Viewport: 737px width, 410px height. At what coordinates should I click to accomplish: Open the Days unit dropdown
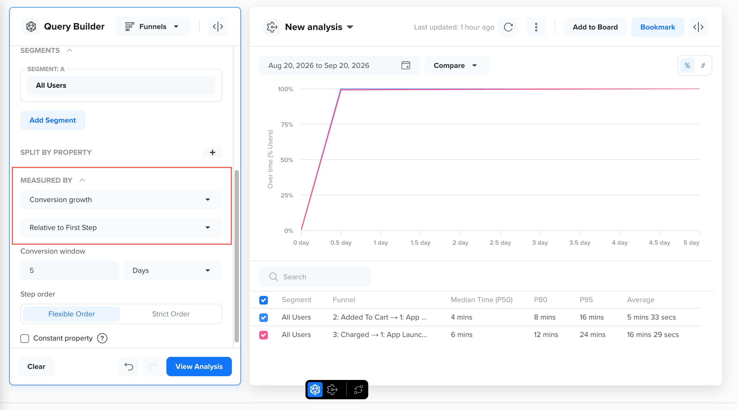pos(173,270)
